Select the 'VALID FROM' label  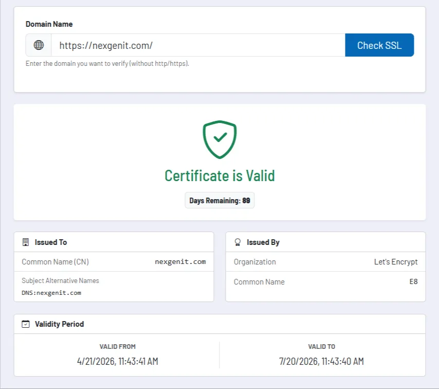point(118,347)
